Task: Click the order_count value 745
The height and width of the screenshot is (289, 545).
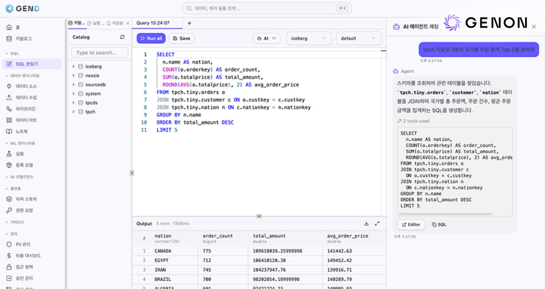Action: pos(207,270)
